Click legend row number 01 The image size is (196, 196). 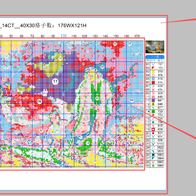coord(148,64)
